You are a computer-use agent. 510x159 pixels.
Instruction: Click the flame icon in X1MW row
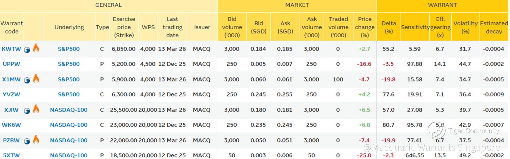pyautogui.click(x=36, y=79)
